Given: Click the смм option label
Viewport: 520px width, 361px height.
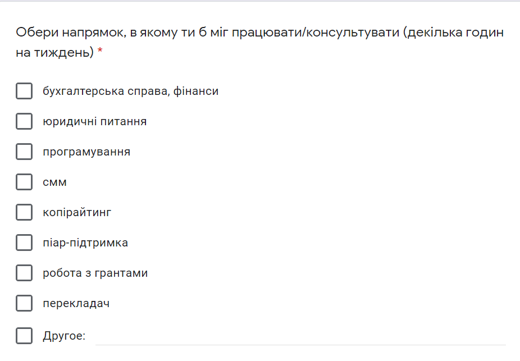Looking at the screenshot, I should tap(54, 182).
